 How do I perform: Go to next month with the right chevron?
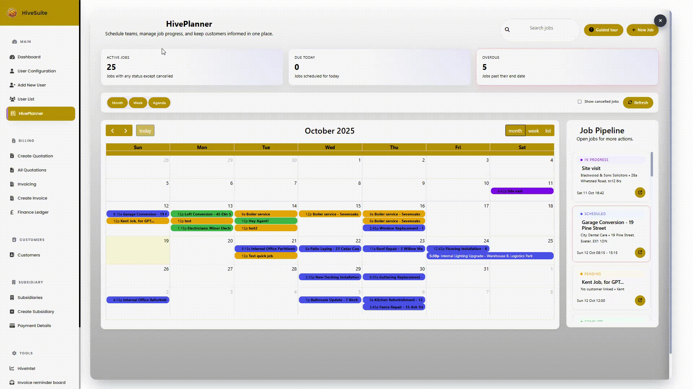(126, 130)
